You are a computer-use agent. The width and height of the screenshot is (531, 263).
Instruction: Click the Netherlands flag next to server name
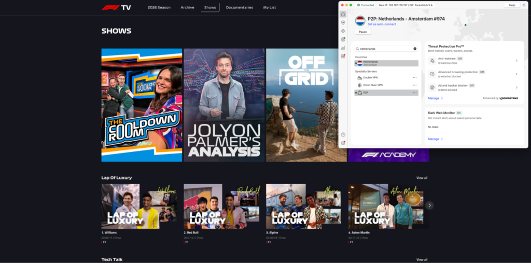tap(360, 21)
